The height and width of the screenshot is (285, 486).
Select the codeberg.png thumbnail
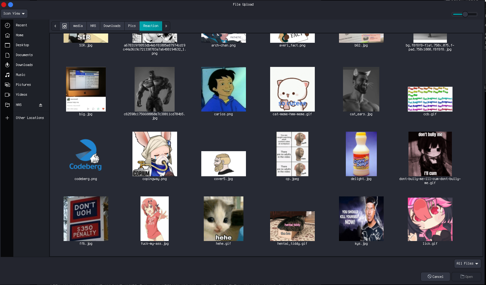(x=86, y=154)
